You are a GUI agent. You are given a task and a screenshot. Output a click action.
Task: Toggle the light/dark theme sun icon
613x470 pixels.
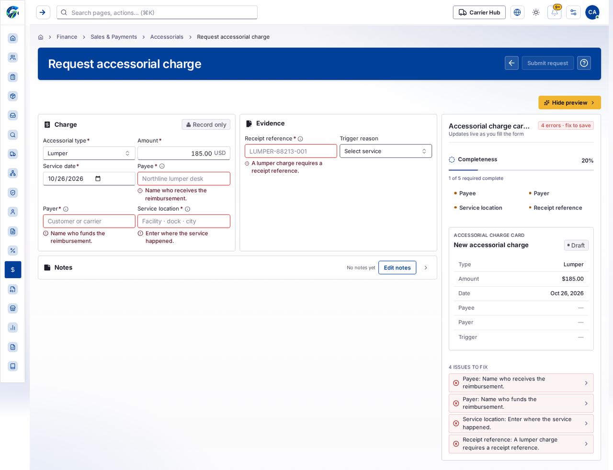click(x=536, y=12)
